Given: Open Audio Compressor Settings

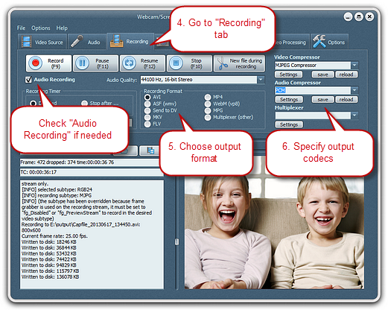Looking at the screenshot, I should pos(289,99).
